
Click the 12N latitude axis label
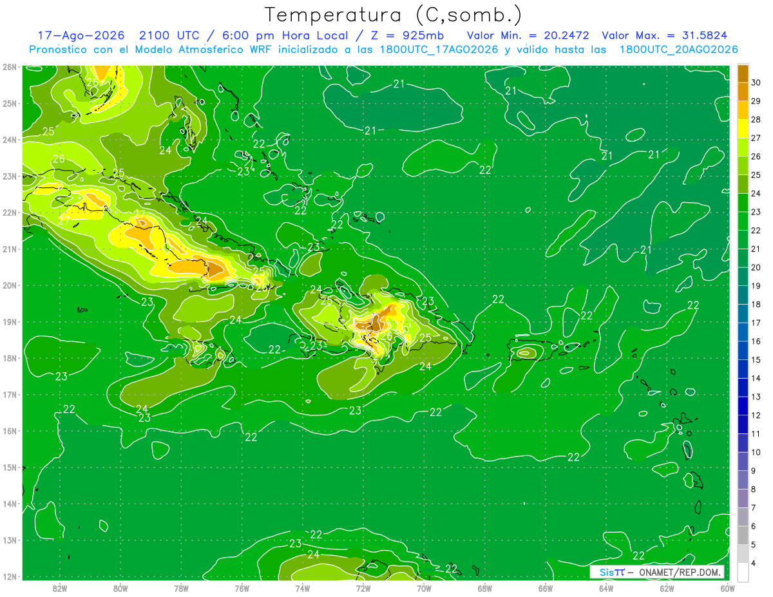pos(9,576)
